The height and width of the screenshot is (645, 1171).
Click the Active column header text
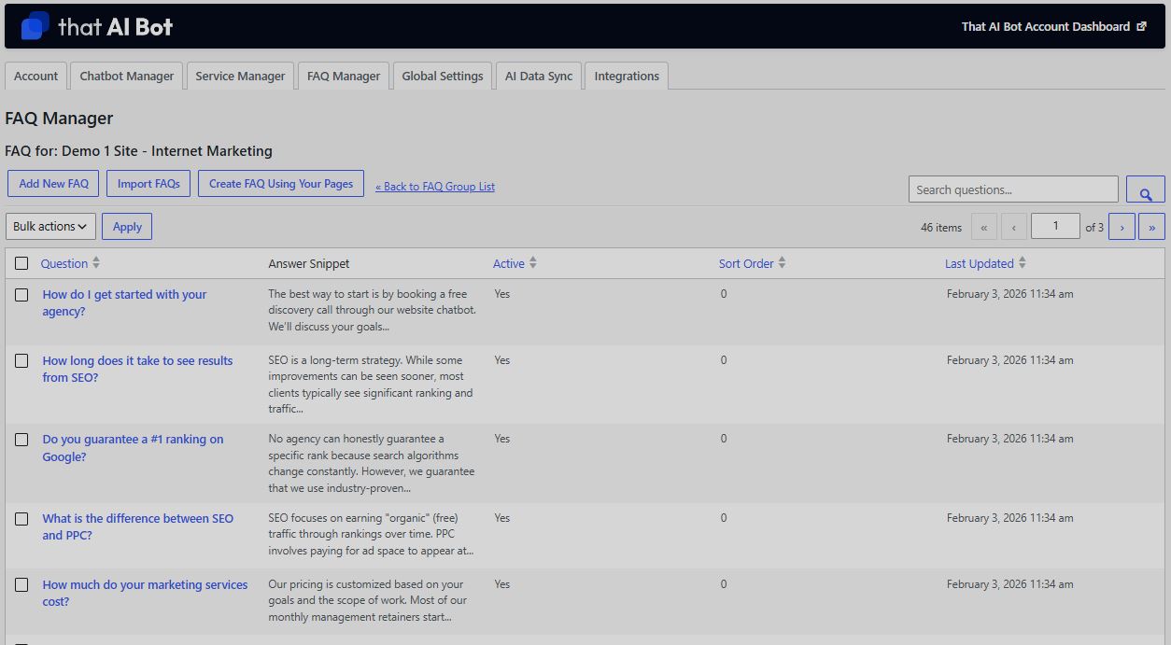pos(509,264)
